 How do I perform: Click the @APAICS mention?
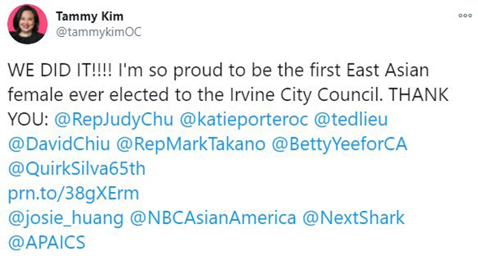[x=46, y=243]
